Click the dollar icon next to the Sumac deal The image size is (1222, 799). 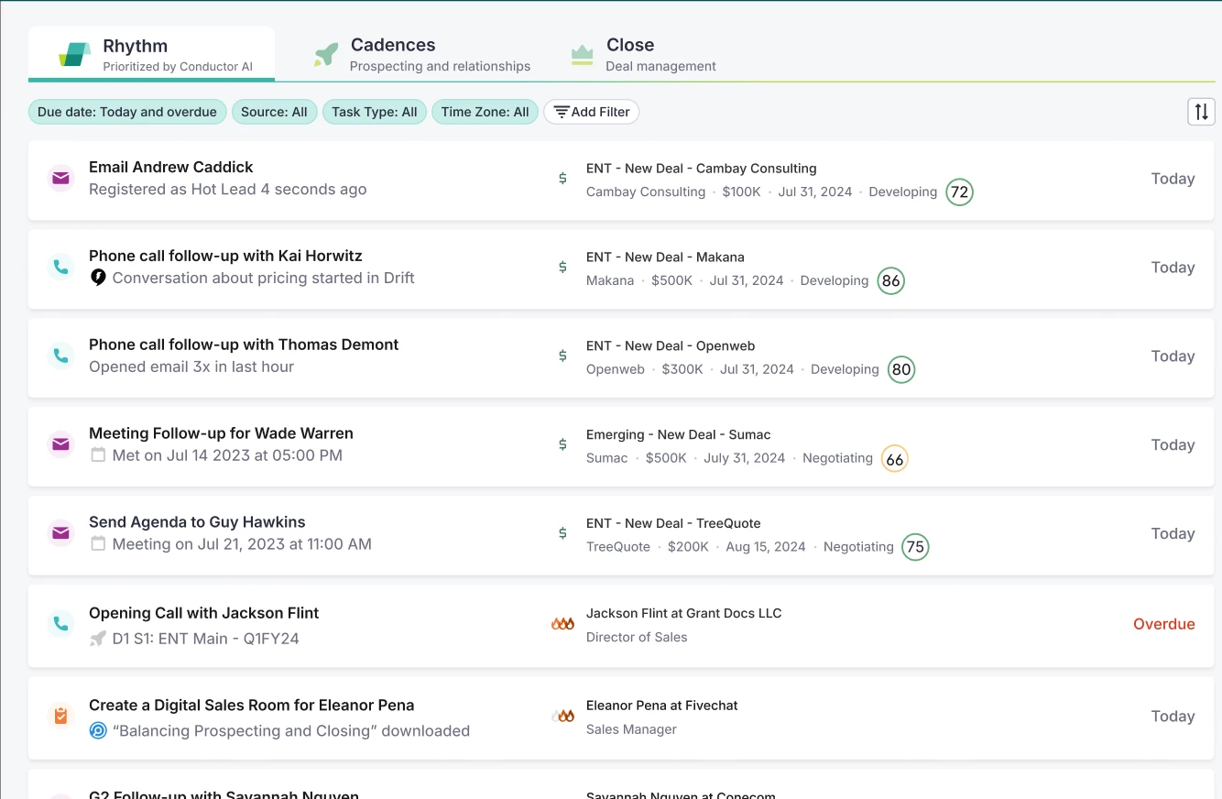click(562, 444)
